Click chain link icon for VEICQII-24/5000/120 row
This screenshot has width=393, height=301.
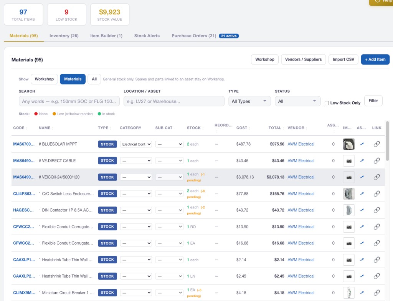point(377,177)
